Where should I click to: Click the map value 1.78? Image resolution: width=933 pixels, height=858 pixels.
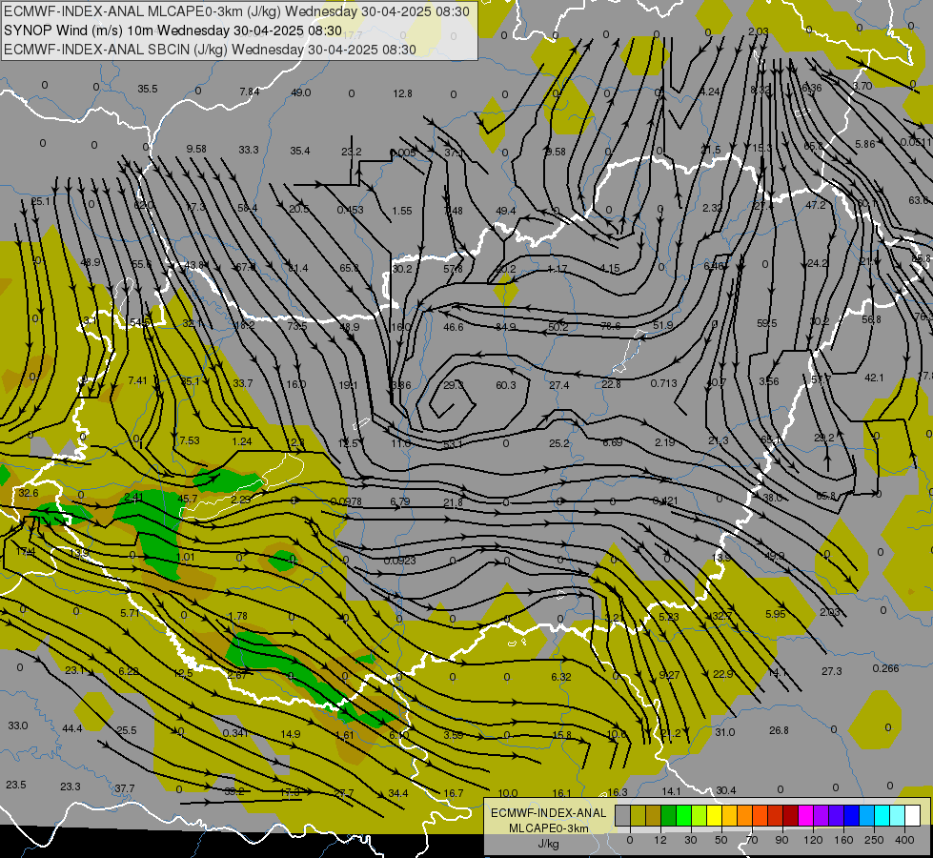pos(237,616)
